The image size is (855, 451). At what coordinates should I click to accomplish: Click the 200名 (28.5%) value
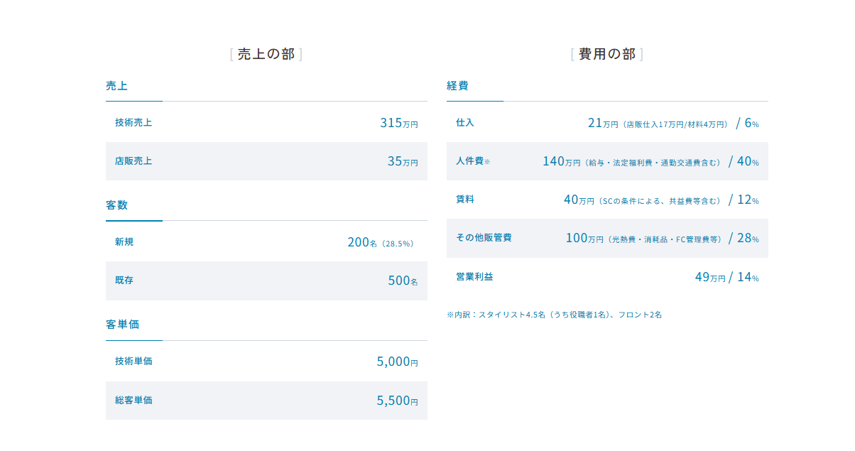[380, 243]
